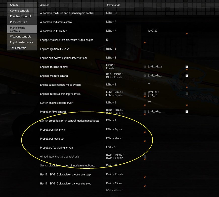
Task: Click white invert-axis icon beside joy1_axis_p
Action: point(187,76)
